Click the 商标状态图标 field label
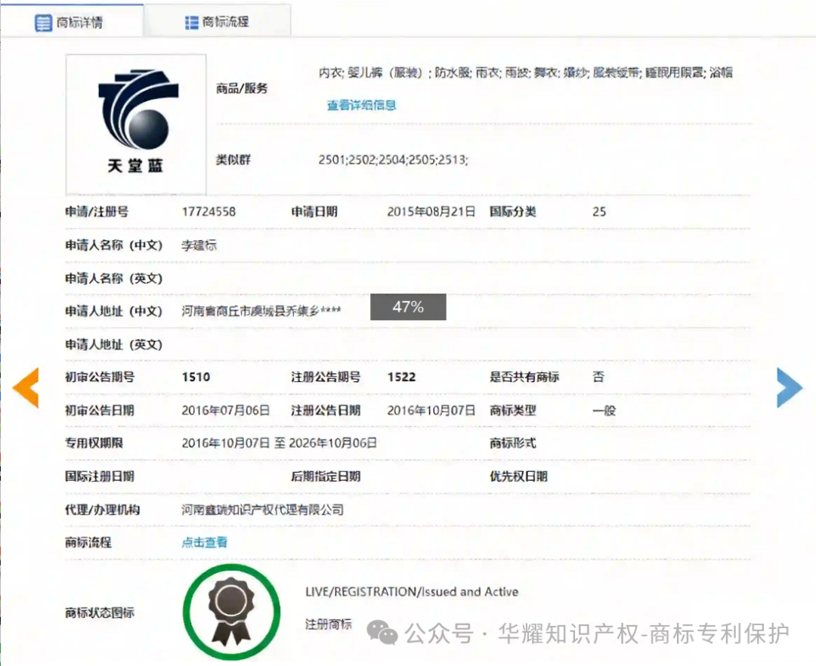This screenshot has height=666, width=816. click(100, 612)
